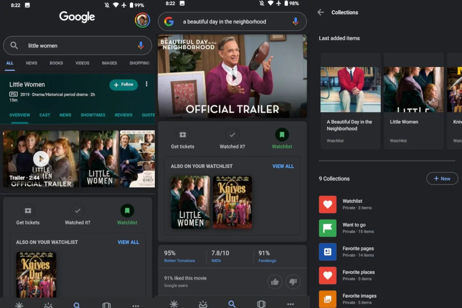462x308 pixels.
Task: Tap microphone in little women search bar
Action: (x=141, y=45)
